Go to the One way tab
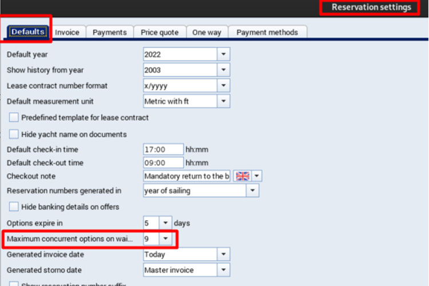The image size is (429, 286). tap(206, 33)
